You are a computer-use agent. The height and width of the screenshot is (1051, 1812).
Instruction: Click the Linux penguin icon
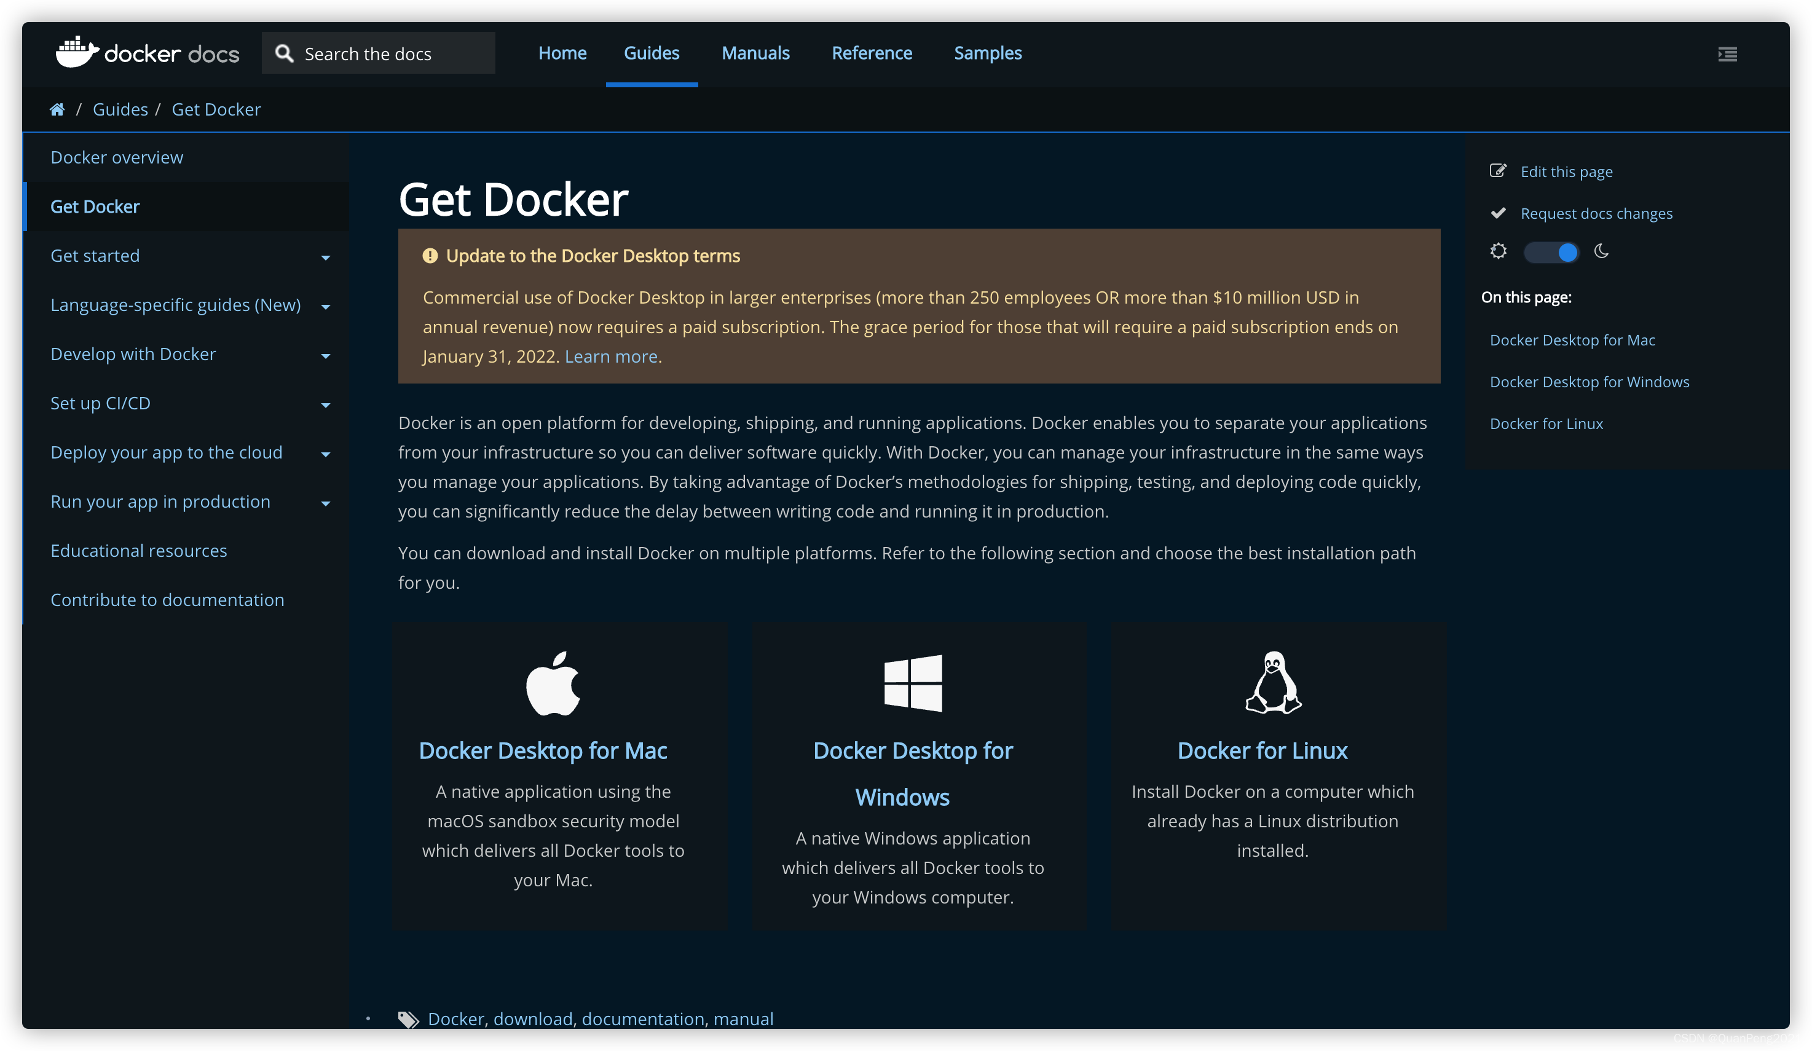[1273, 683]
